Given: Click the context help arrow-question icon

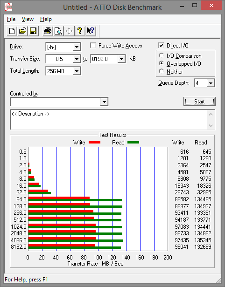Looking at the screenshot, I should tap(91, 31).
